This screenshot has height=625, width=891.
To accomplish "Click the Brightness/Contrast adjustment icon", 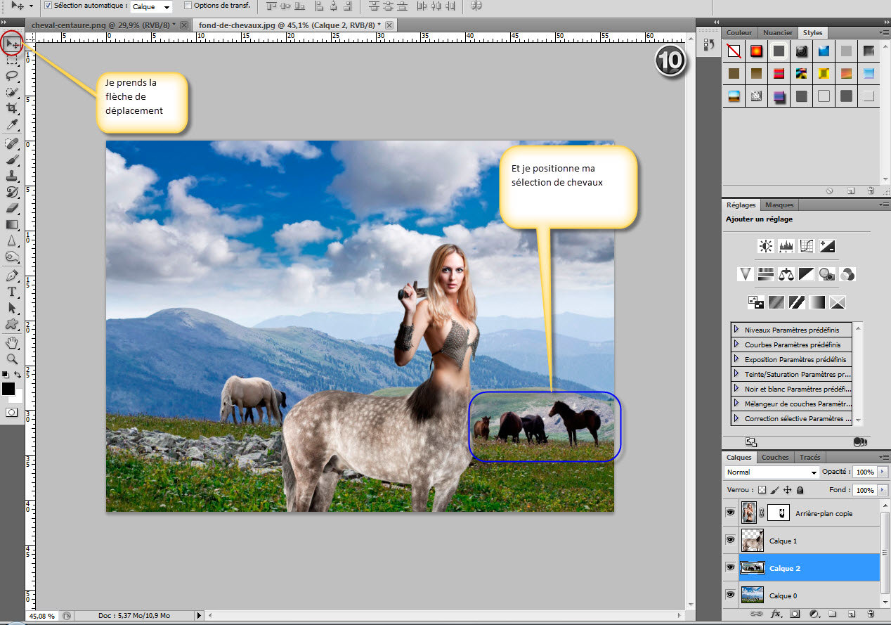I will pyautogui.click(x=765, y=246).
